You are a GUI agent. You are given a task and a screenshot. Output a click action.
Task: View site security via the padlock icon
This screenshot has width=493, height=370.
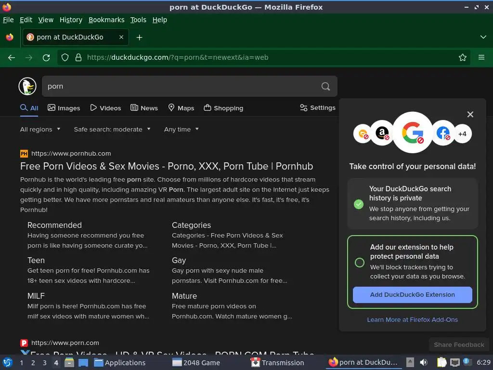click(x=78, y=58)
